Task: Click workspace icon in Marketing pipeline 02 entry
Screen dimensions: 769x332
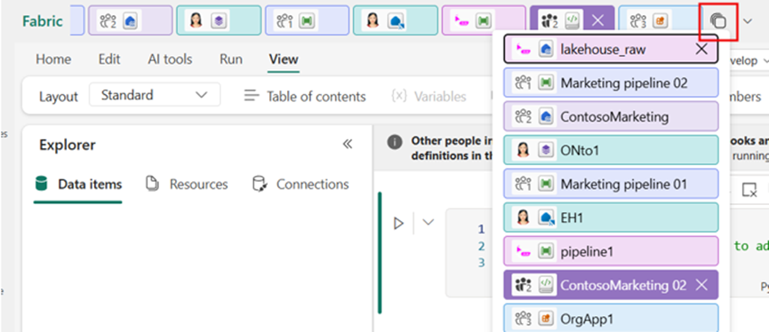Action: pyautogui.click(x=523, y=83)
